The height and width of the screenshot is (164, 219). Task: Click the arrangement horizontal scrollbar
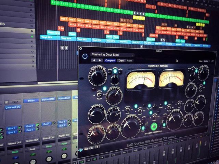(x=57, y=83)
